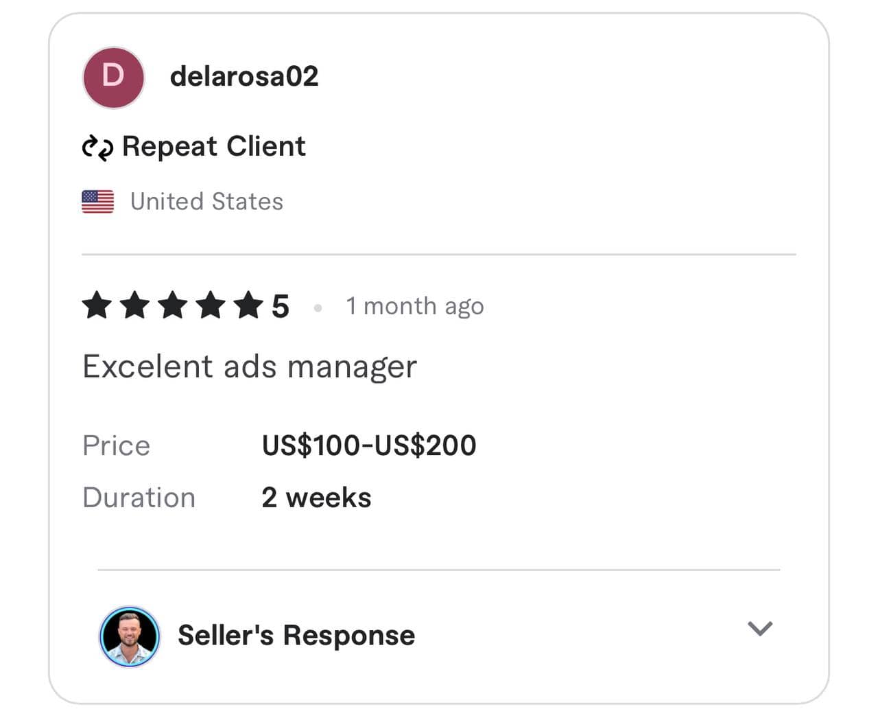Click the Repeat Client arrows icon

(x=97, y=147)
